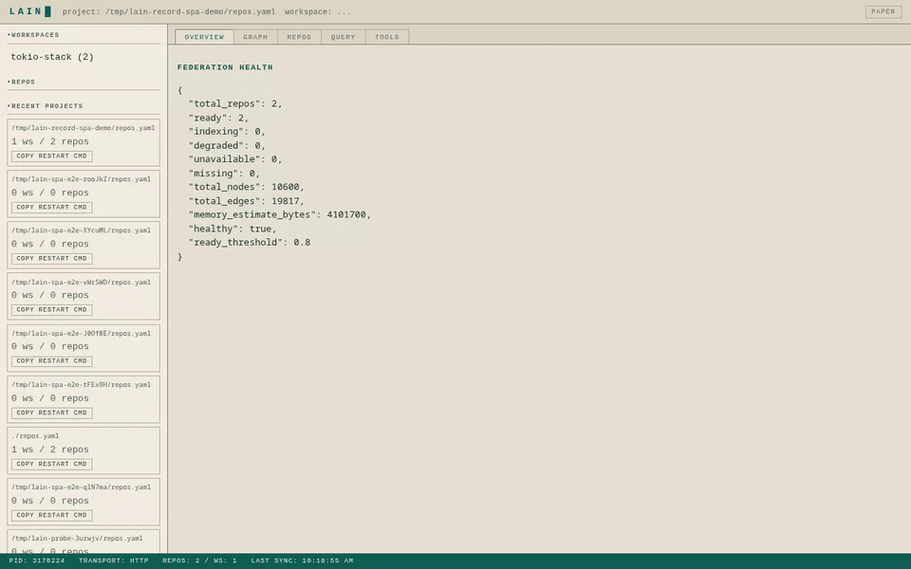This screenshot has height=569, width=911.
Task: Open recent project /tmp/lain-spa-e2e-J0Of8E/repos.yaml
Action: 81,333
